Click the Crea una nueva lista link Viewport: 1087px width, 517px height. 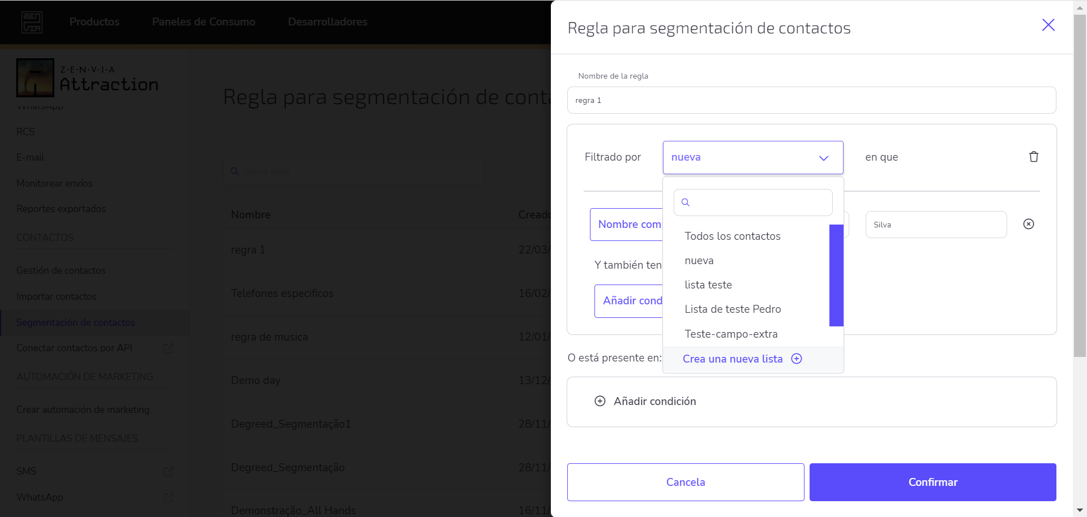733,359
